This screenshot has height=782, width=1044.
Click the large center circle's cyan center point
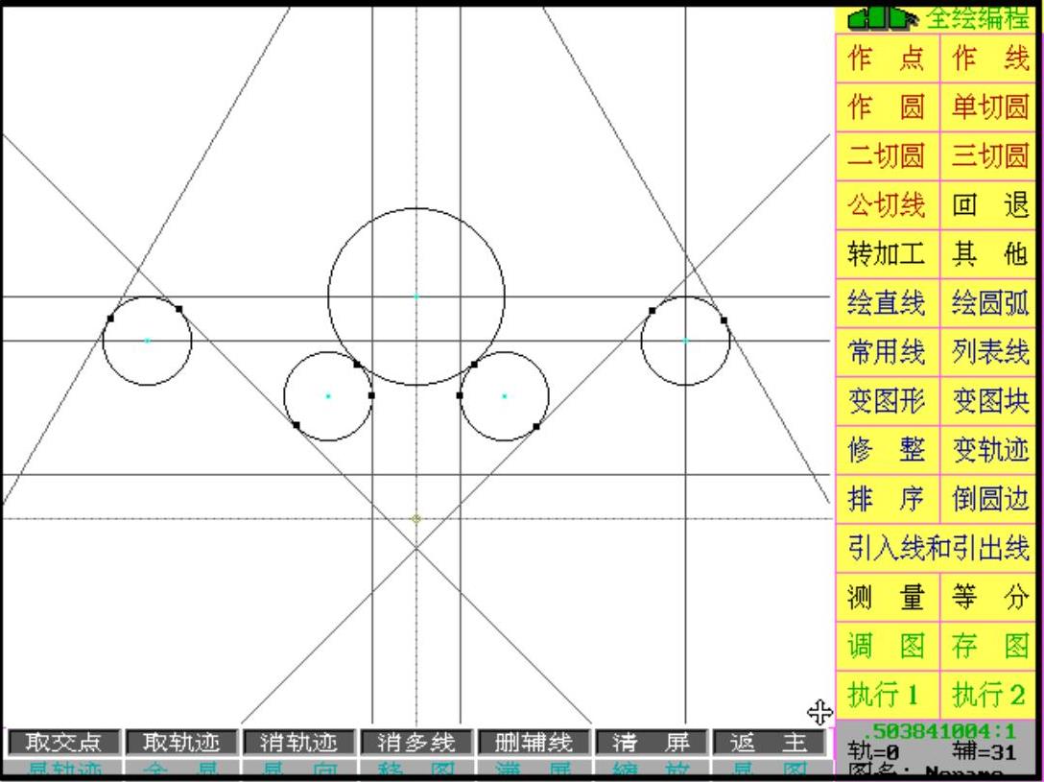coord(416,296)
